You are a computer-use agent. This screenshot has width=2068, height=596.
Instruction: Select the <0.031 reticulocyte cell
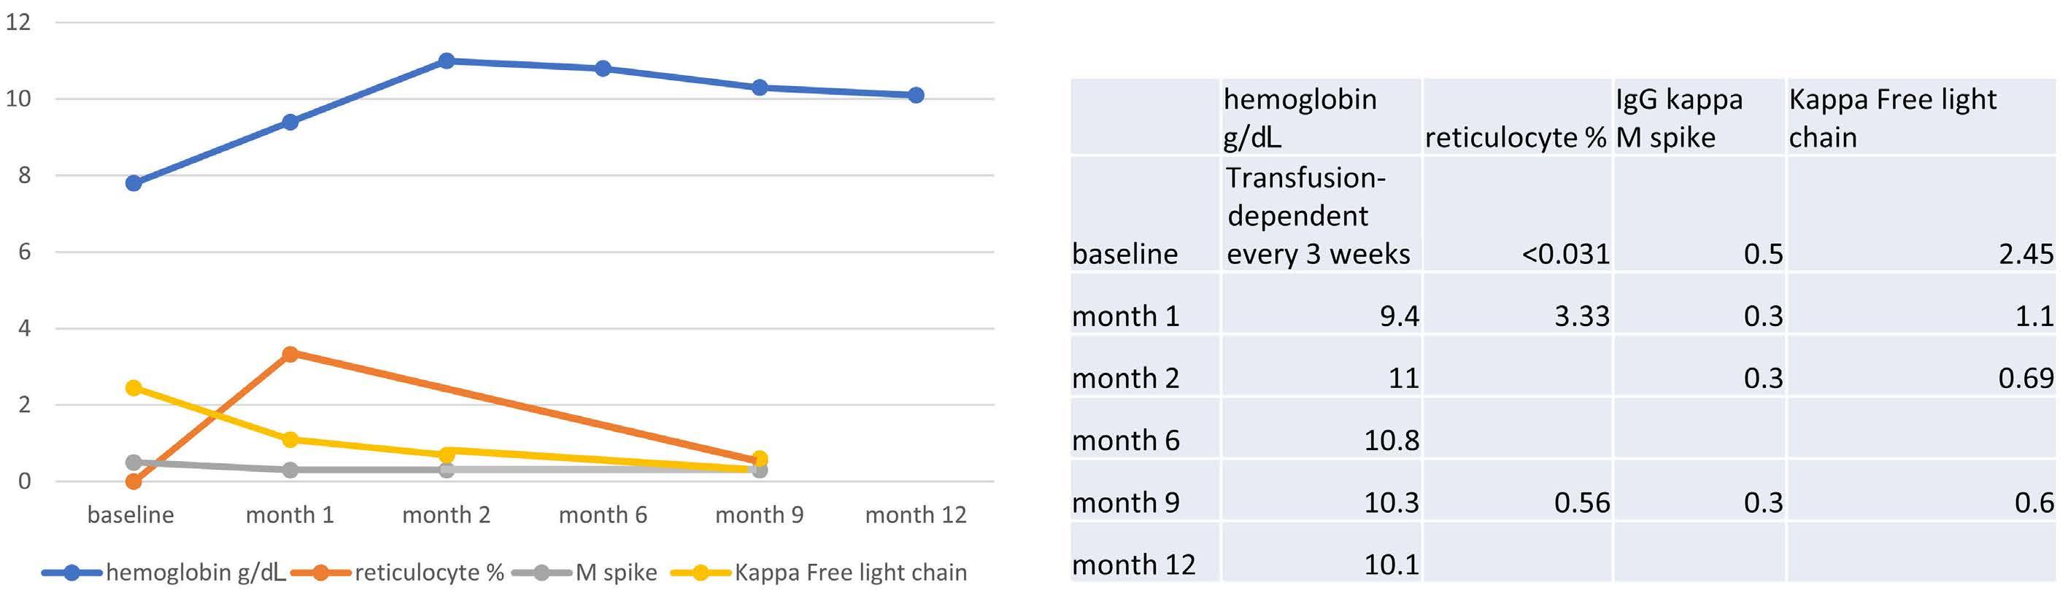[x=1517, y=214]
